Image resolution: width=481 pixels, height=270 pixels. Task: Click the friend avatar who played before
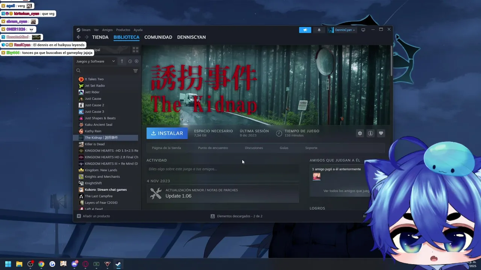(317, 176)
